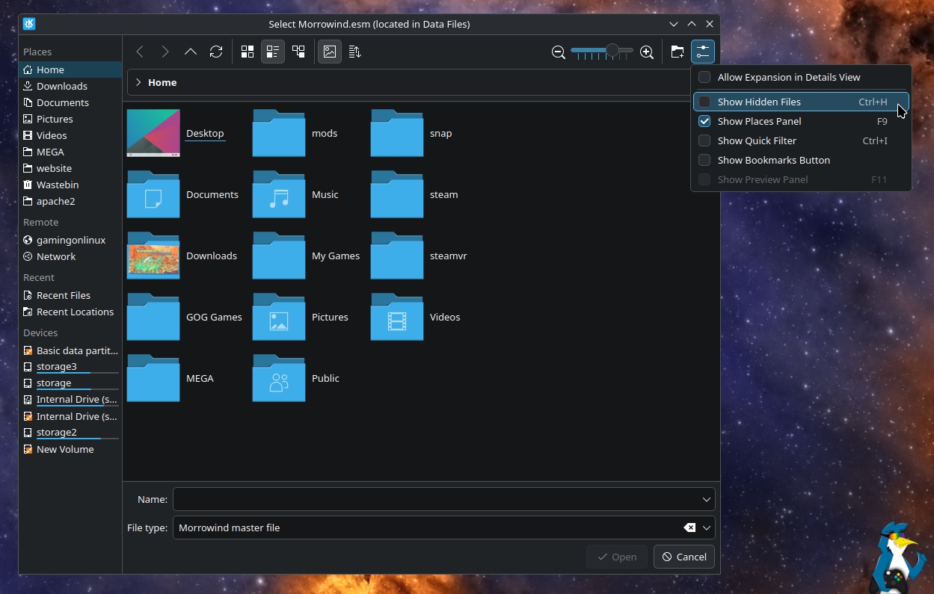Expand the Home breadcrumb chevron
934x594 pixels.
point(138,82)
